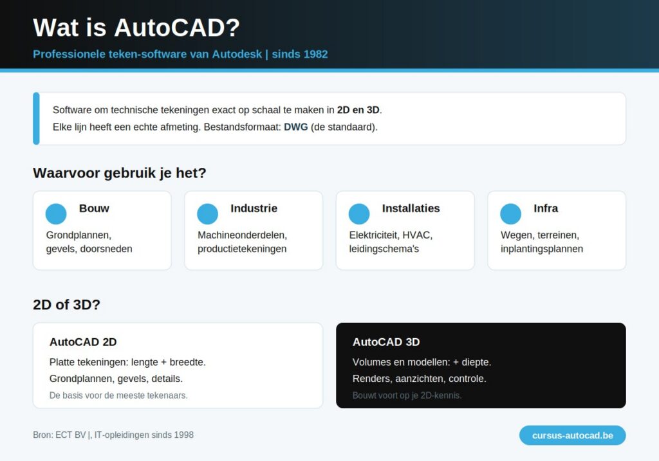Viewport: 659px width, 461px height.
Task: Click the Bouw card title
Action: 94,208
